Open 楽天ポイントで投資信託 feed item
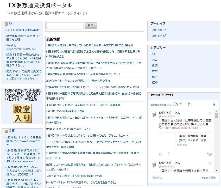This screenshot has width=221, height=188. 24,75
